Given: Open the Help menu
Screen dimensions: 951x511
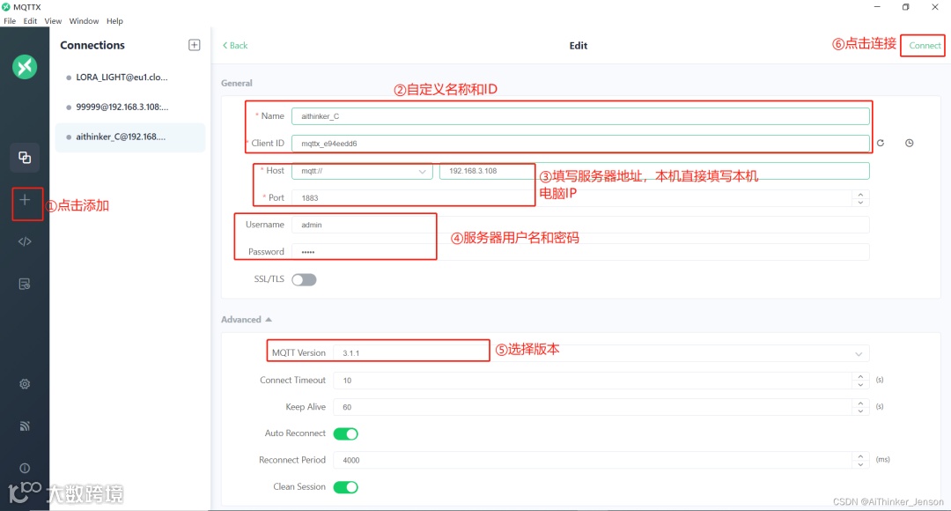Looking at the screenshot, I should pyautogui.click(x=114, y=20).
